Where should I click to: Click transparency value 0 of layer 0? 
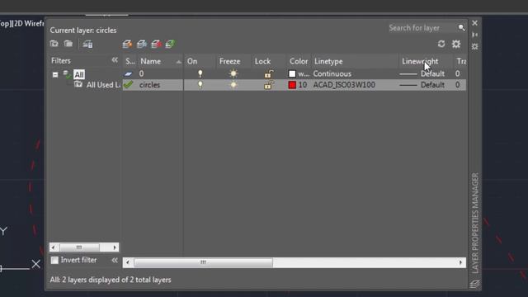pyautogui.click(x=457, y=73)
